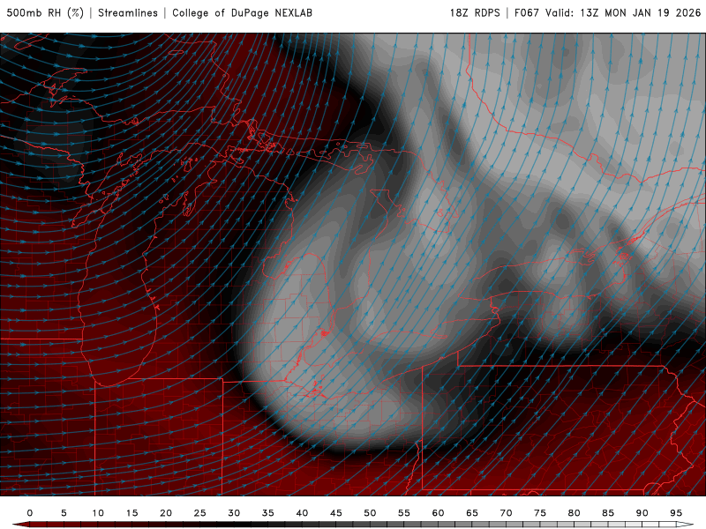The height and width of the screenshot is (529, 706).
Task: Click the '18Z RDPS' model label
Action: [x=475, y=12]
